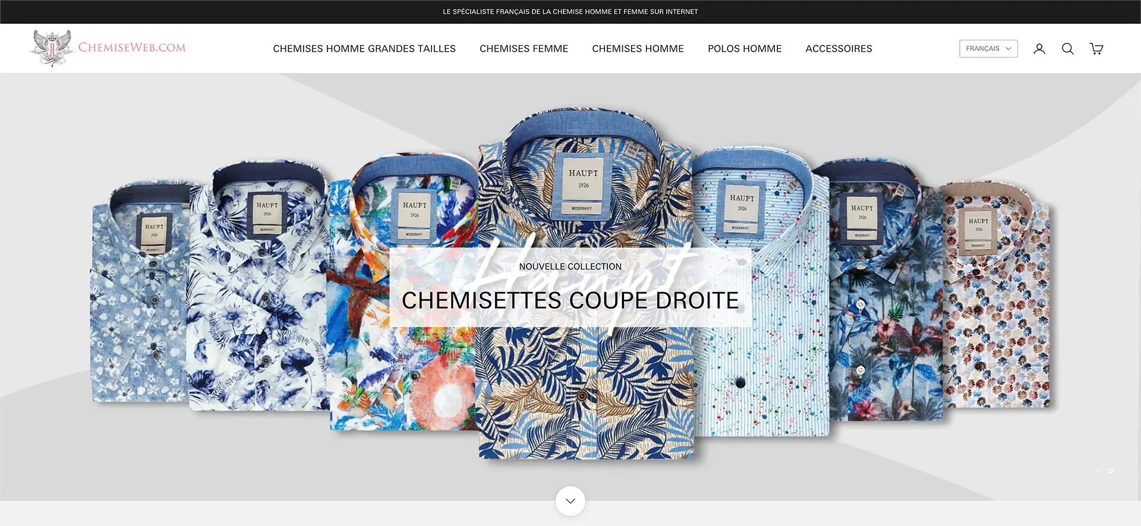Click the Chemisettes Coupe Droite banner title

pyautogui.click(x=570, y=300)
